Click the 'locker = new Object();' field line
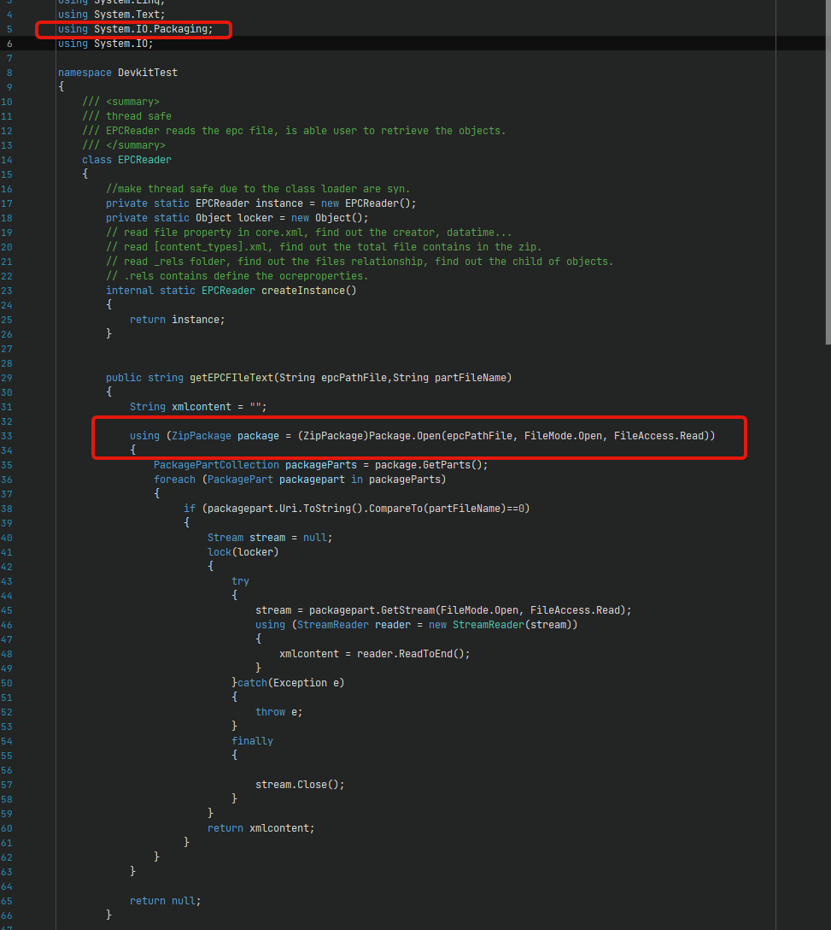831x930 pixels. click(x=237, y=218)
